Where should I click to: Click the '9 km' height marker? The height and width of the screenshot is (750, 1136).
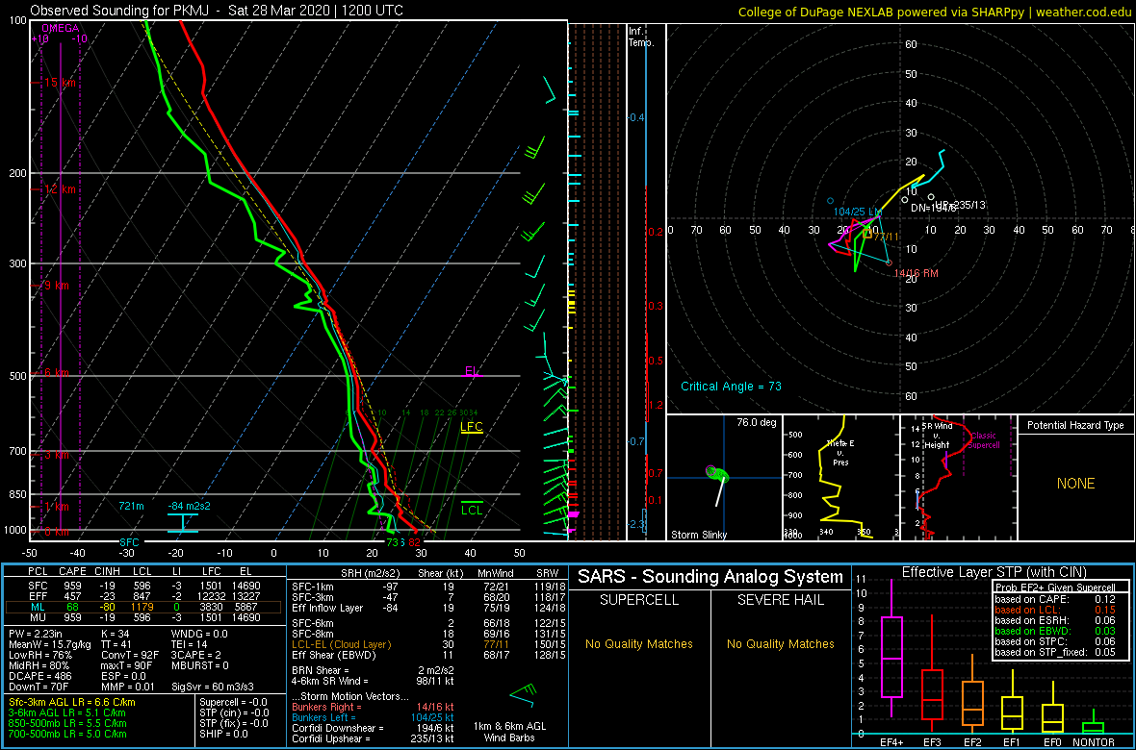[57, 286]
